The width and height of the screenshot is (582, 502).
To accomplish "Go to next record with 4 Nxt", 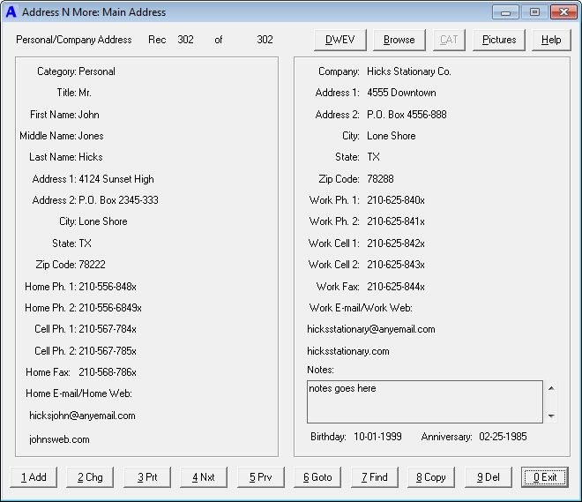I will coord(204,477).
